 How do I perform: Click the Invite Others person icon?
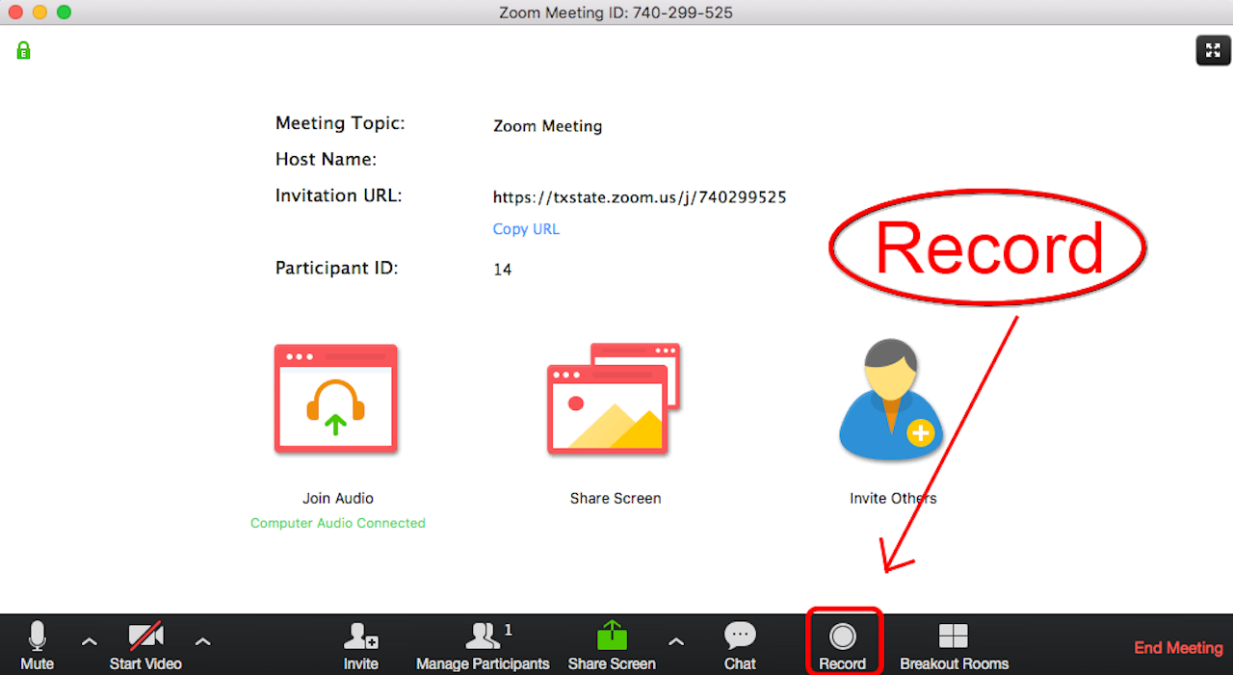tap(891, 401)
